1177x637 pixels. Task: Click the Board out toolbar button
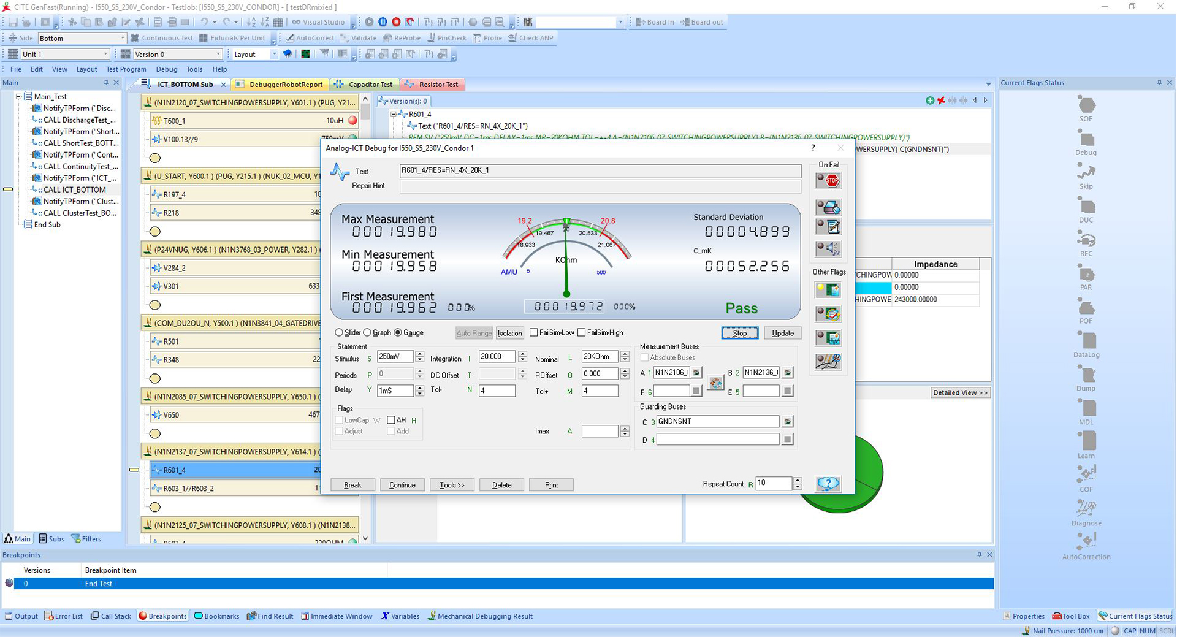701,22
